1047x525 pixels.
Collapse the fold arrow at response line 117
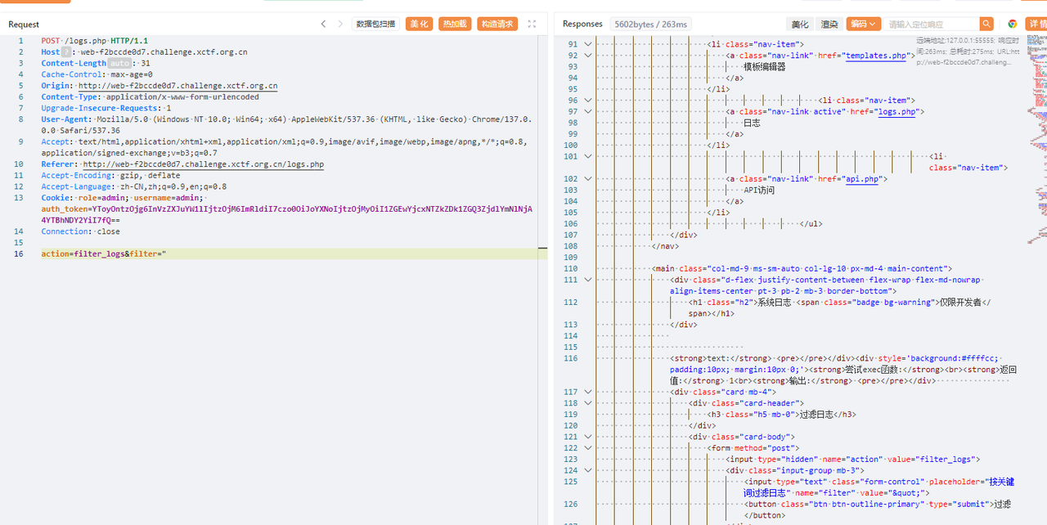[x=587, y=392]
